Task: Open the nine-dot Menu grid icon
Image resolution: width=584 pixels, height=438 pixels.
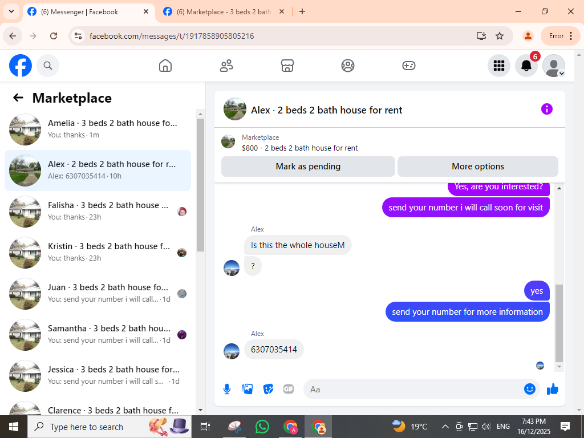Action: pyautogui.click(x=498, y=66)
